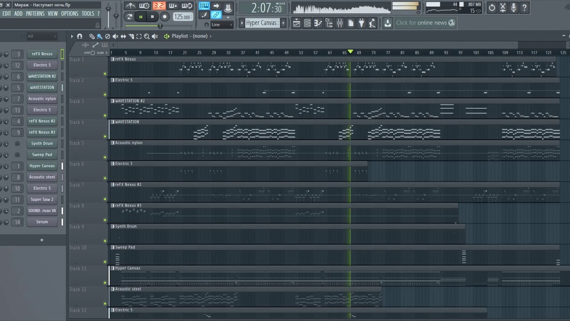Switch pattern/song mode button
This screenshot has width=570, height=321.
point(130,17)
